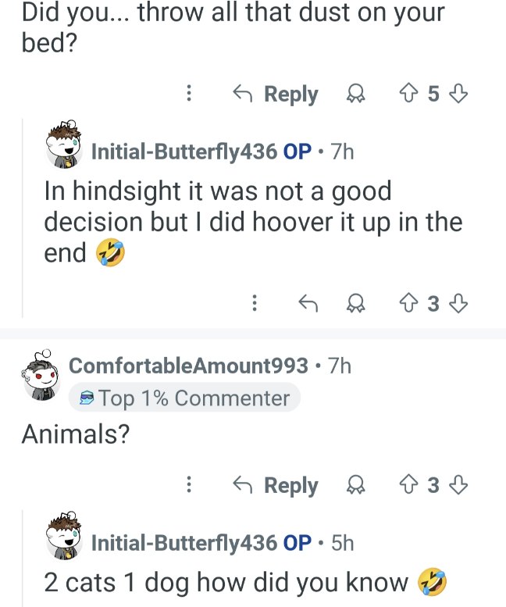Give an award to the dust-on-bed comment
Screen dimensions: 506x607
pos(355,95)
